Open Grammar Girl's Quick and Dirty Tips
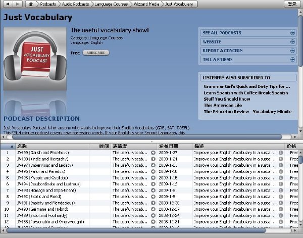 [x=247, y=86]
